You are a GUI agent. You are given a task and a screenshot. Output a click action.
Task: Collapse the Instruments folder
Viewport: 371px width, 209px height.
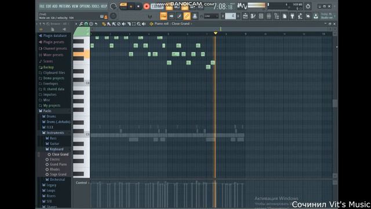point(55,133)
